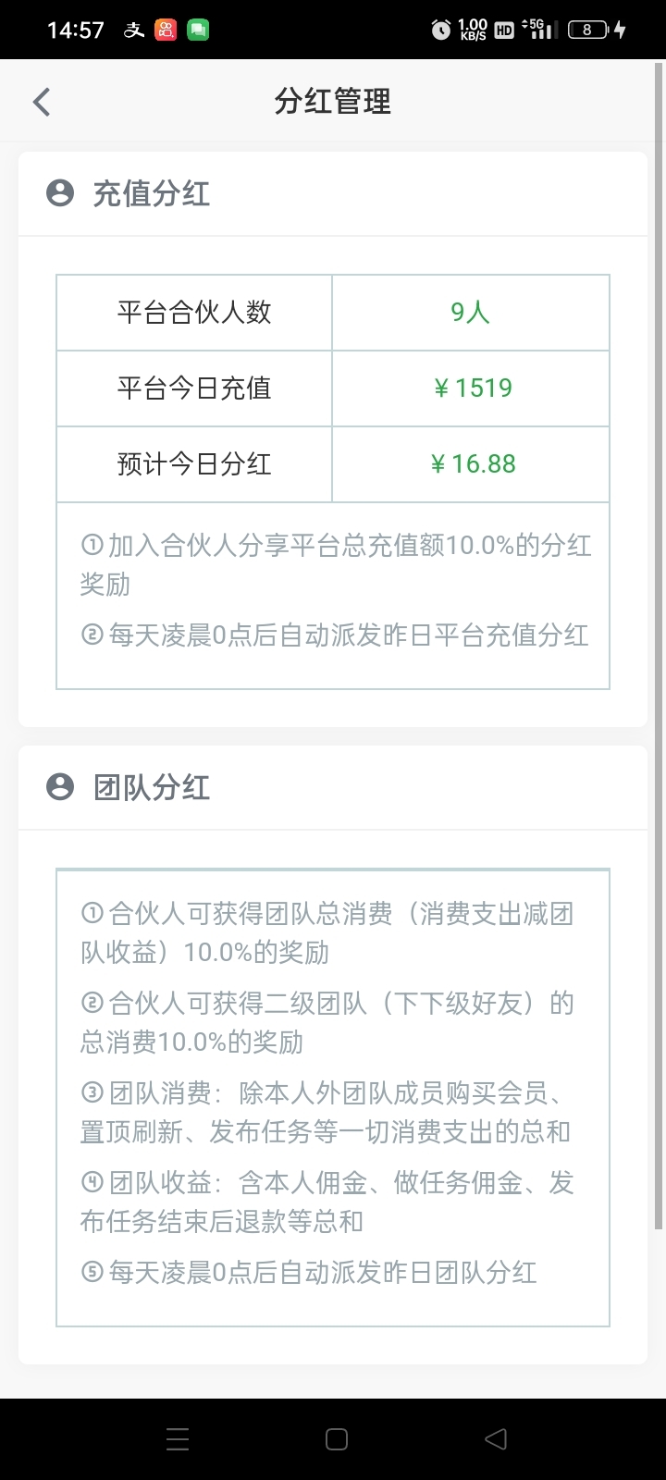Tap the 9人 partner count value

coord(470,313)
